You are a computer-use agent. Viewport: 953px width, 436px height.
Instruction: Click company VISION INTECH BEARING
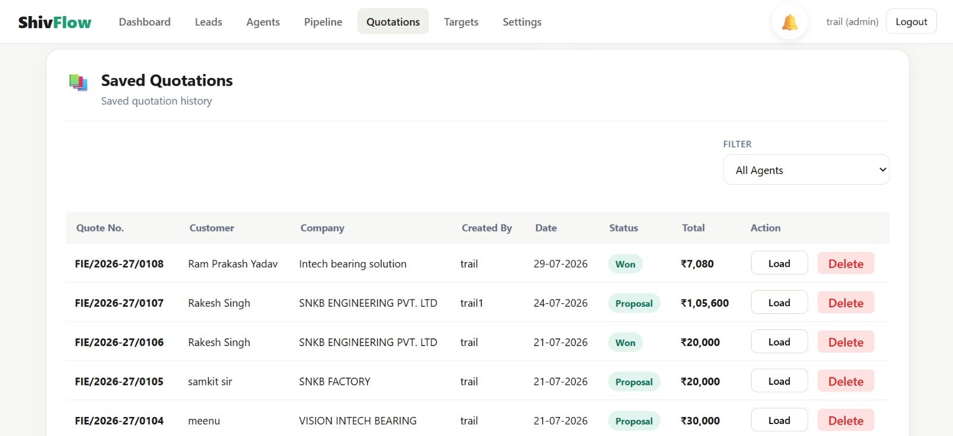click(x=358, y=421)
